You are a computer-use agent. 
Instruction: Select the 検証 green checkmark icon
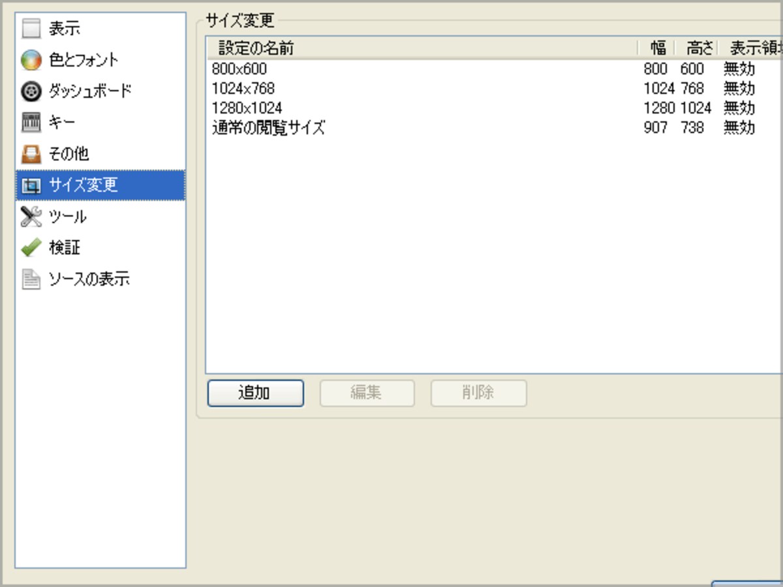pyautogui.click(x=31, y=248)
